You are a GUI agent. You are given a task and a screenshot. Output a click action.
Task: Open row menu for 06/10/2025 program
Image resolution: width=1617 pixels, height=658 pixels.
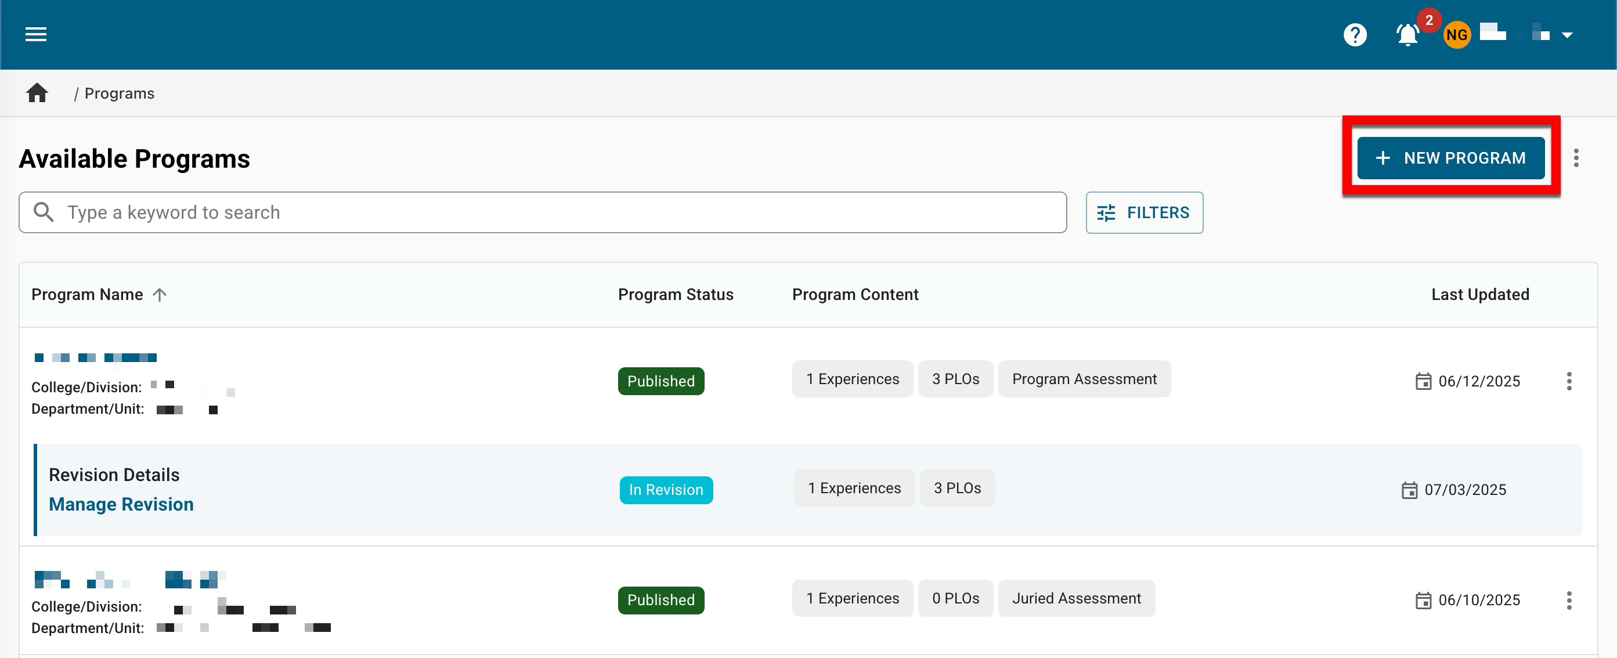tap(1569, 601)
